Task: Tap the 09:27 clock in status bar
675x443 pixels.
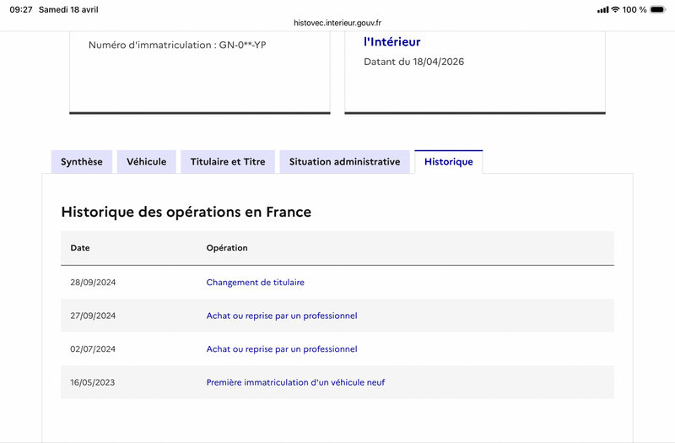Action: coord(20,9)
